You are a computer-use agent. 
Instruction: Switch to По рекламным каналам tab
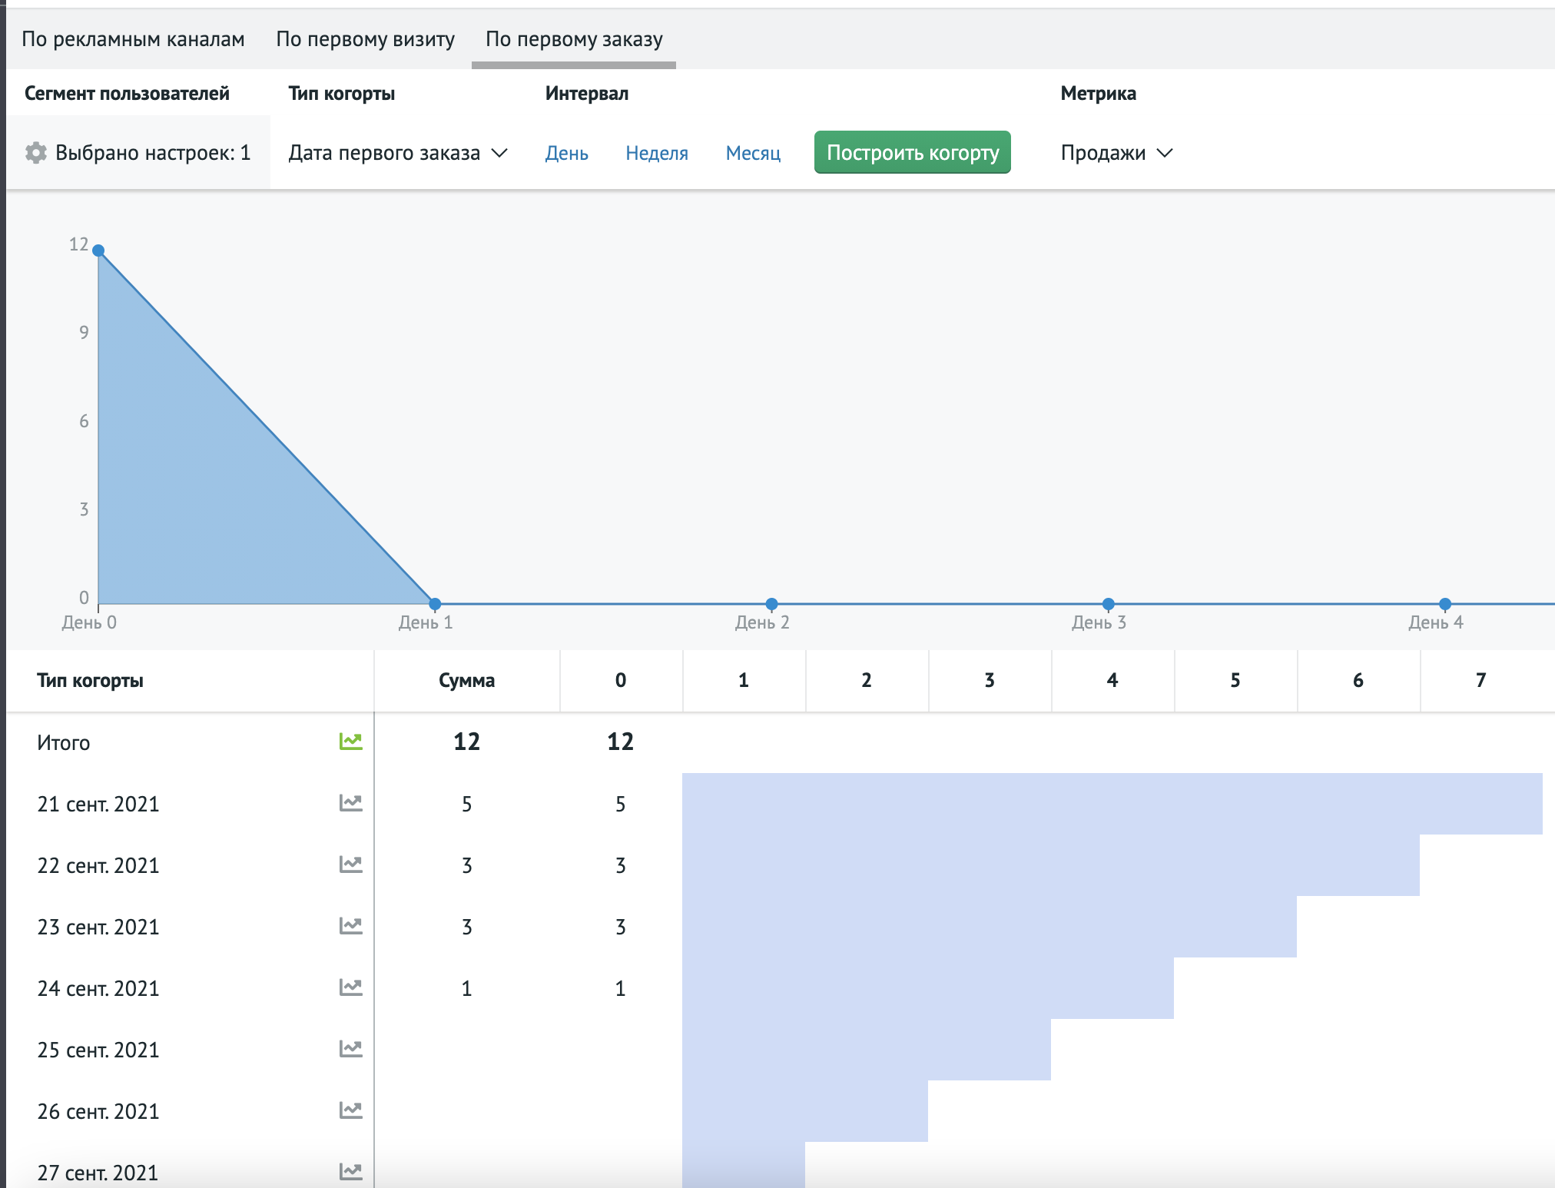133,39
